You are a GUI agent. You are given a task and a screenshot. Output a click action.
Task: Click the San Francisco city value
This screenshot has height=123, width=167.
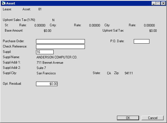click(x=46, y=73)
